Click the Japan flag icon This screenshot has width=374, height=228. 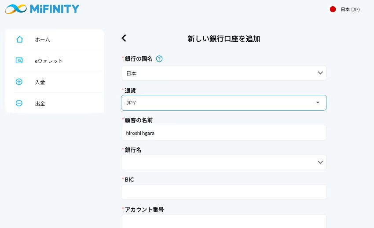coord(333,9)
